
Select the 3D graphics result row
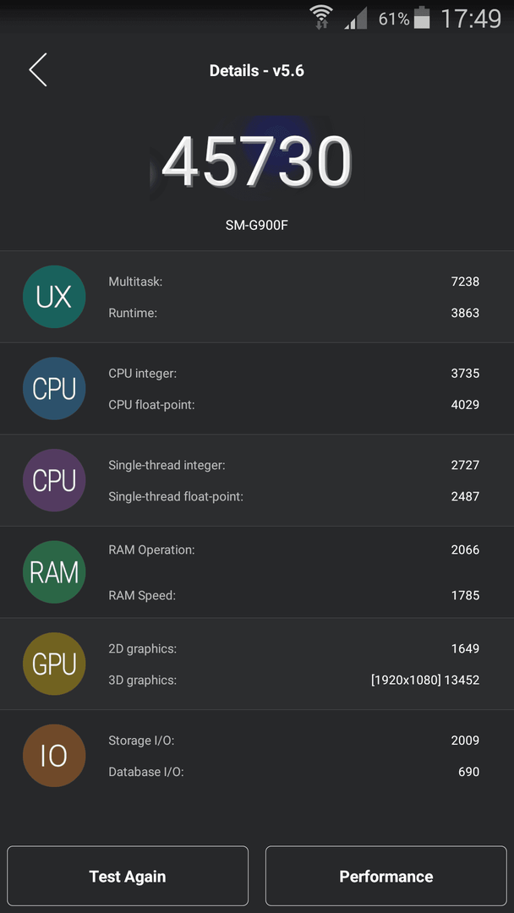(x=294, y=680)
